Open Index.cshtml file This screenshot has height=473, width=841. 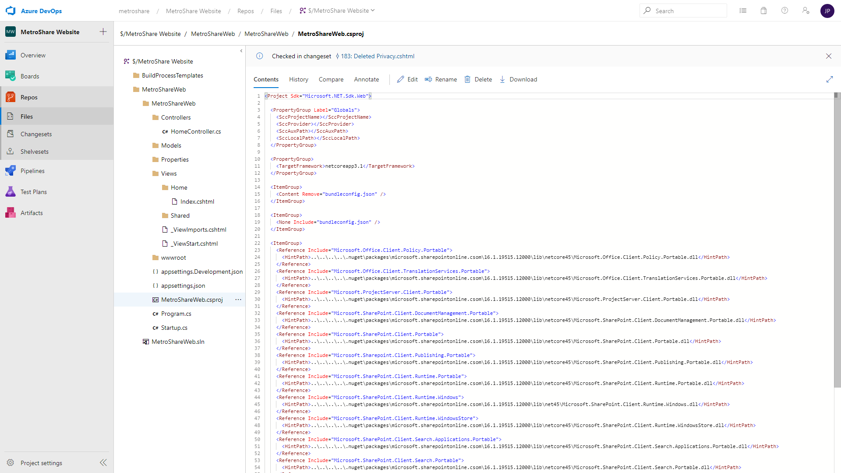pyautogui.click(x=197, y=201)
